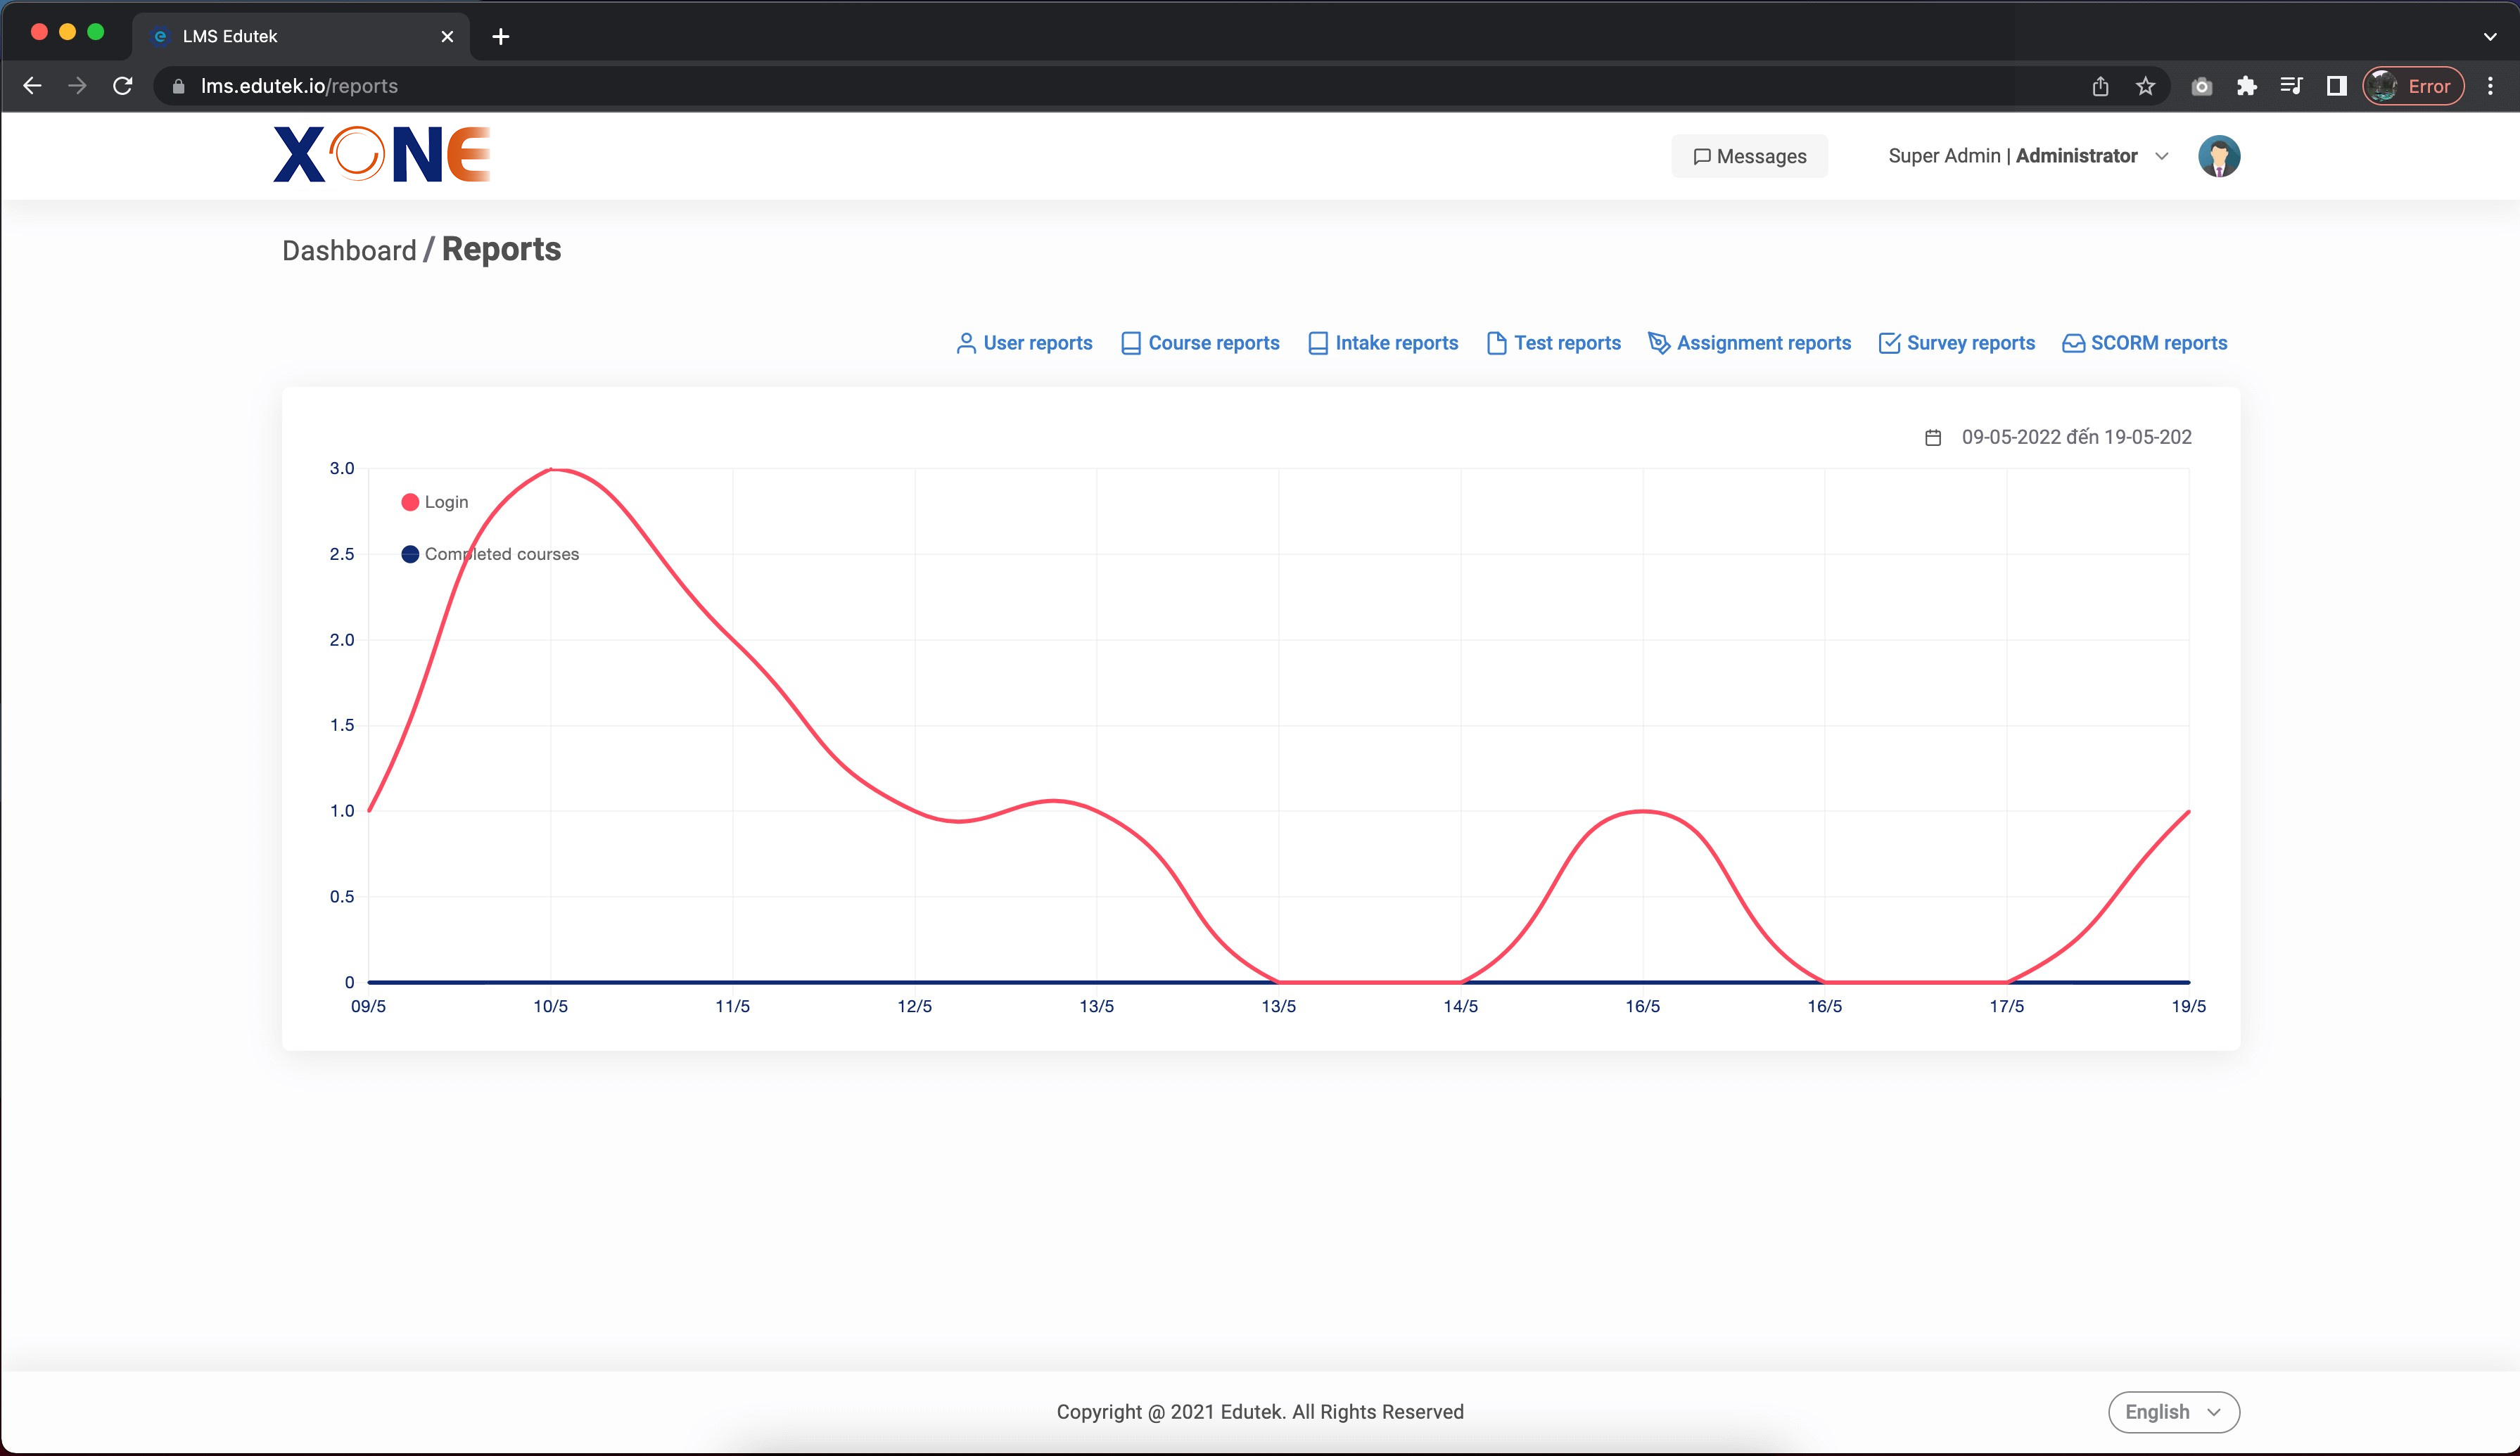Click the User reports person icon
The image size is (2520, 1456).
(x=966, y=343)
